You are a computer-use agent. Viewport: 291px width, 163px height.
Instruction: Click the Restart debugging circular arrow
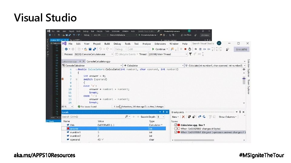point(190,49)
